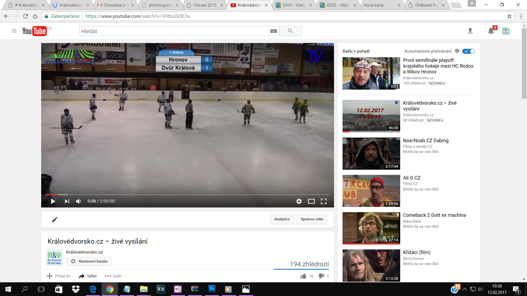Open video settings gear in player

pyautogui.click(x=299, y=201)
